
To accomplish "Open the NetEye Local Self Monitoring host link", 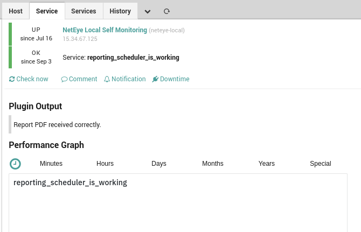I will coord(105,30).
